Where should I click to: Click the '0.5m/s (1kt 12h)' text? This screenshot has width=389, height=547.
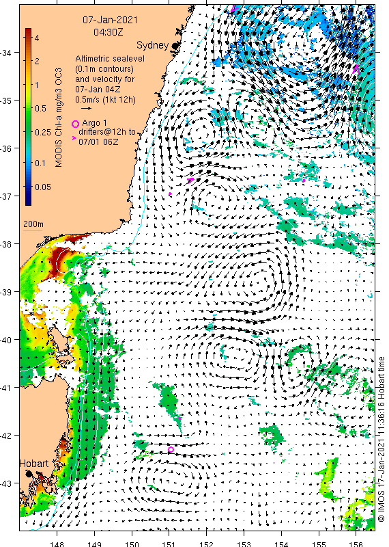point(105,100)
